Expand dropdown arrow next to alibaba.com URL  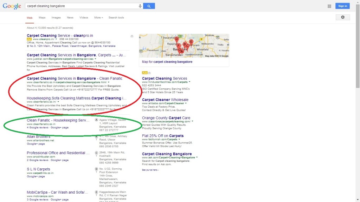click(x=186, y=103)
